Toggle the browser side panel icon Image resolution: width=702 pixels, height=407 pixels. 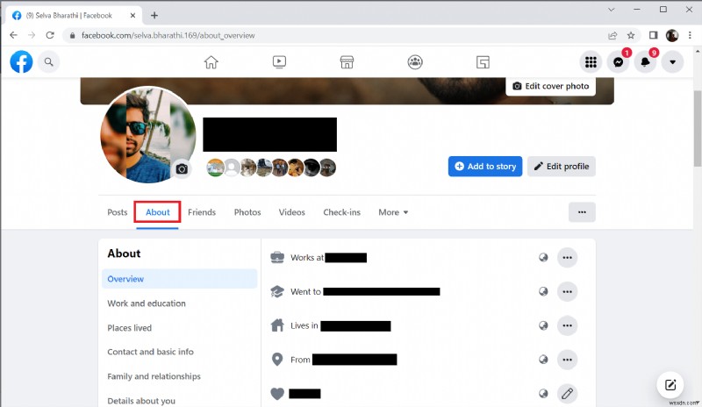click(653, 35)
